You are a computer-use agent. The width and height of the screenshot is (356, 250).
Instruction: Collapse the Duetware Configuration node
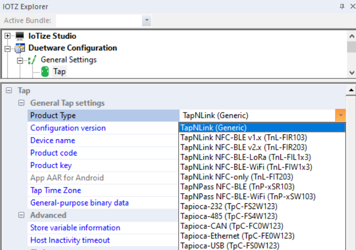[7, 48]
